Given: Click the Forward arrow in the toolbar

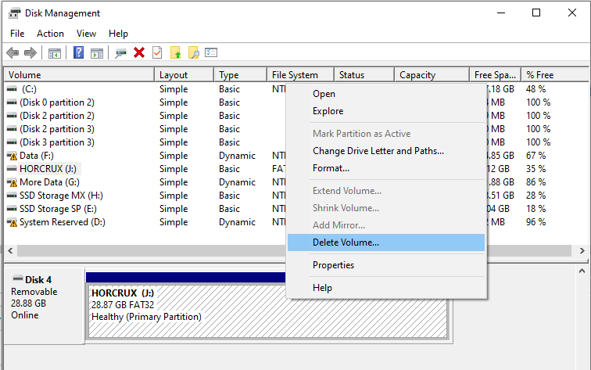Looking at the screenshot, I should 30,52.
